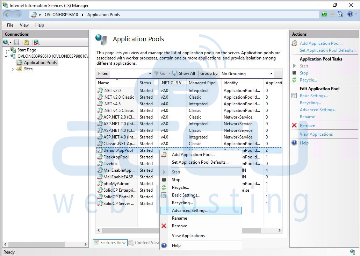Click the Add Application Pool icon in Actions
The height and width of the screenshot is (256, 360).
coord(294,43)
